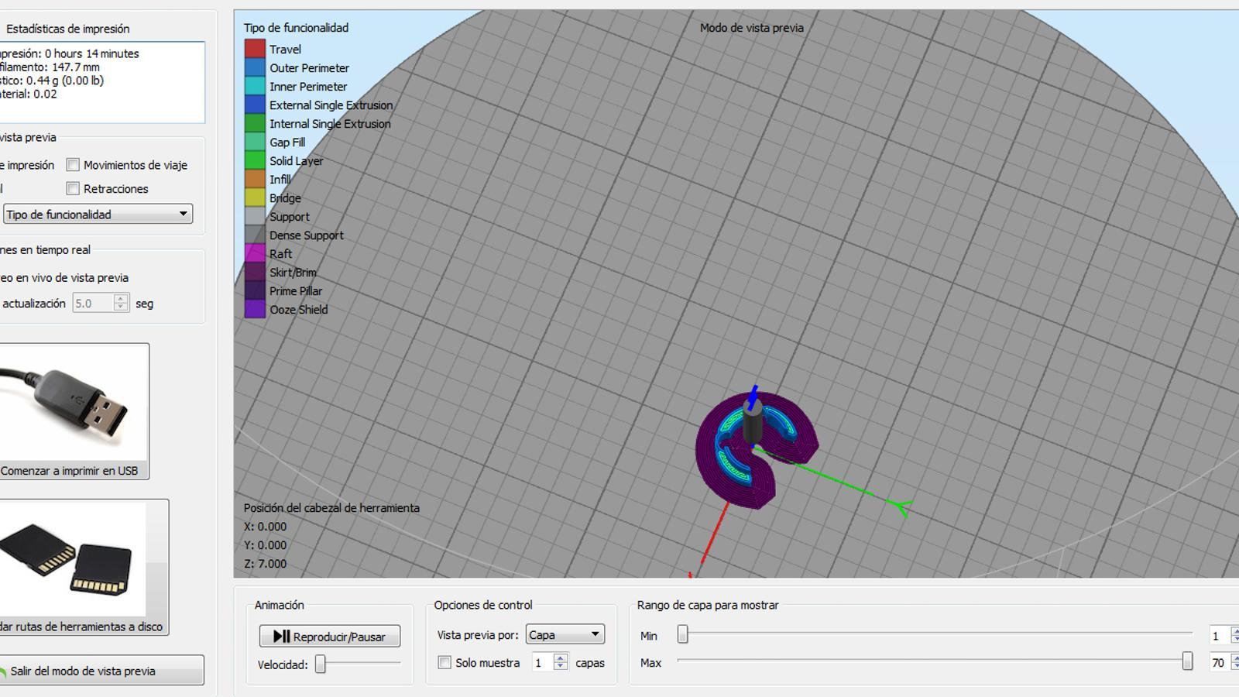Click the Z: 7.000 position readout
Viewport: 1239px width, 697px height.
[265, 564]
